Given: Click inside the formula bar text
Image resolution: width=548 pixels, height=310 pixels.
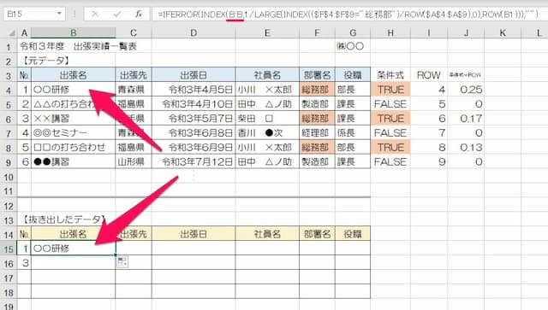Looking at the screenshot, I should (x=348, y=15).
